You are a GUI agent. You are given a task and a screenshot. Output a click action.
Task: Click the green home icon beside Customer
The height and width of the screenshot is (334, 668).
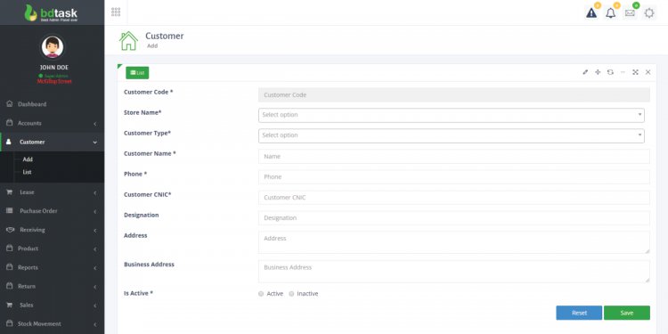(x=128, y=40)
